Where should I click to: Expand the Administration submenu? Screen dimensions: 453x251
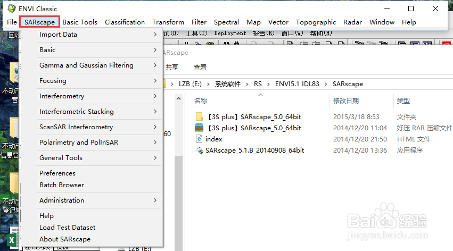coord(99,200)
